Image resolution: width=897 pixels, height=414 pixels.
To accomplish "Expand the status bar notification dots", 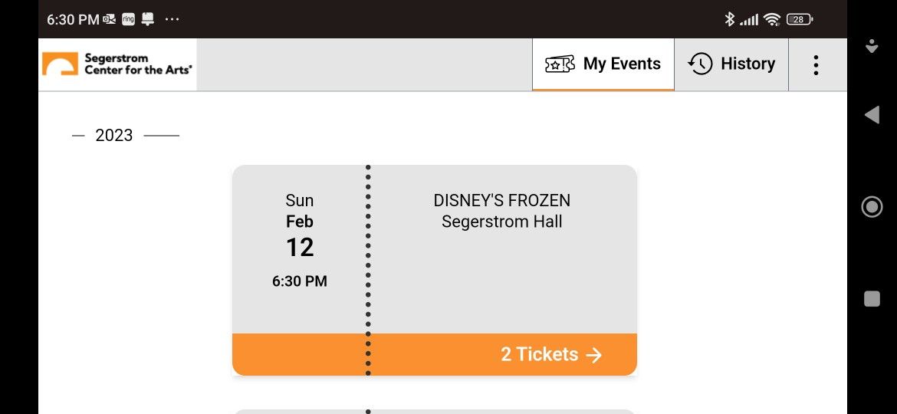I will pos(172,19).
